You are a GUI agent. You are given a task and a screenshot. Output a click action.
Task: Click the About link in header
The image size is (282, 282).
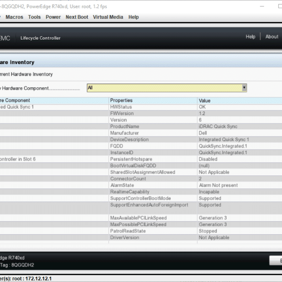(x=272, y=37)
